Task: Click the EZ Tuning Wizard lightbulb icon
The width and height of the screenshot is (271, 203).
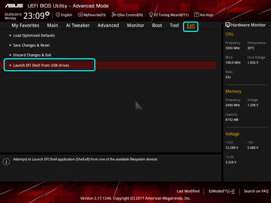Action: 151,15
